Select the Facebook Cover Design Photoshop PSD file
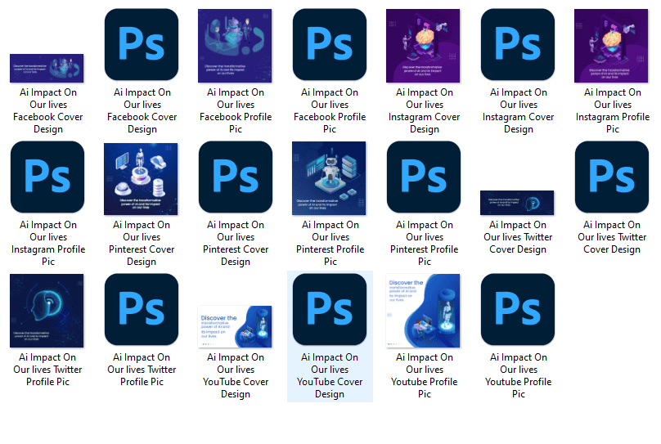This screenshot has height=444, width=661. point(142,45)
